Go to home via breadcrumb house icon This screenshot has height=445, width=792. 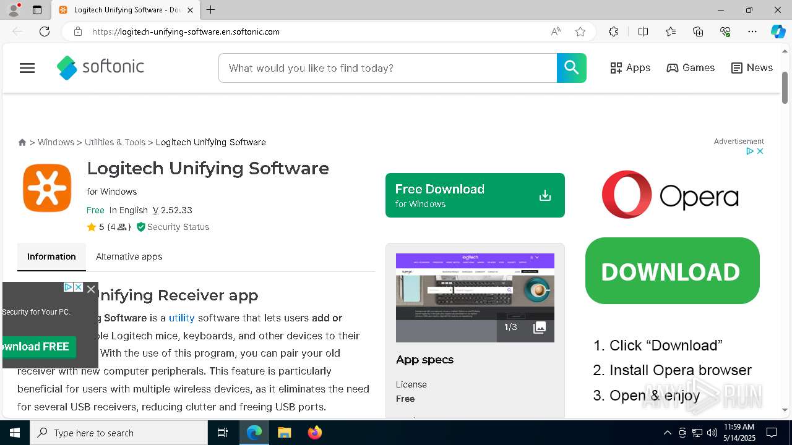click(22, 142)
